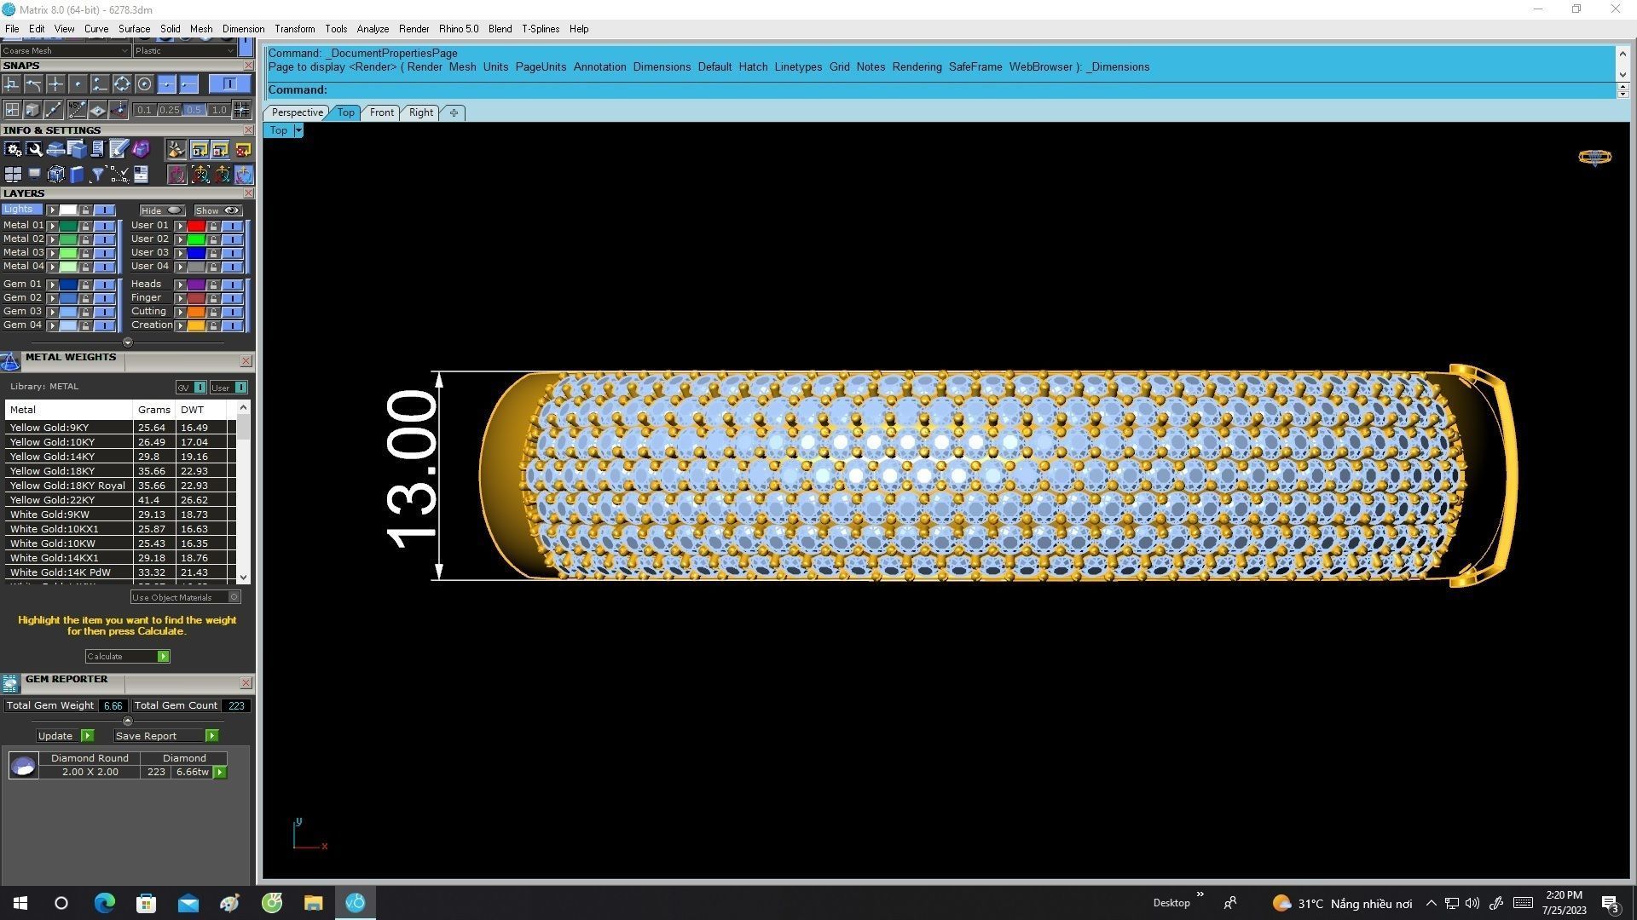Open the wrench settings icon

[34, 150]
